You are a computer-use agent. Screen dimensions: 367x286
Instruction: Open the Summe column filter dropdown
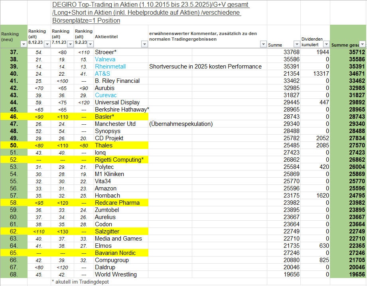(297, 44)
